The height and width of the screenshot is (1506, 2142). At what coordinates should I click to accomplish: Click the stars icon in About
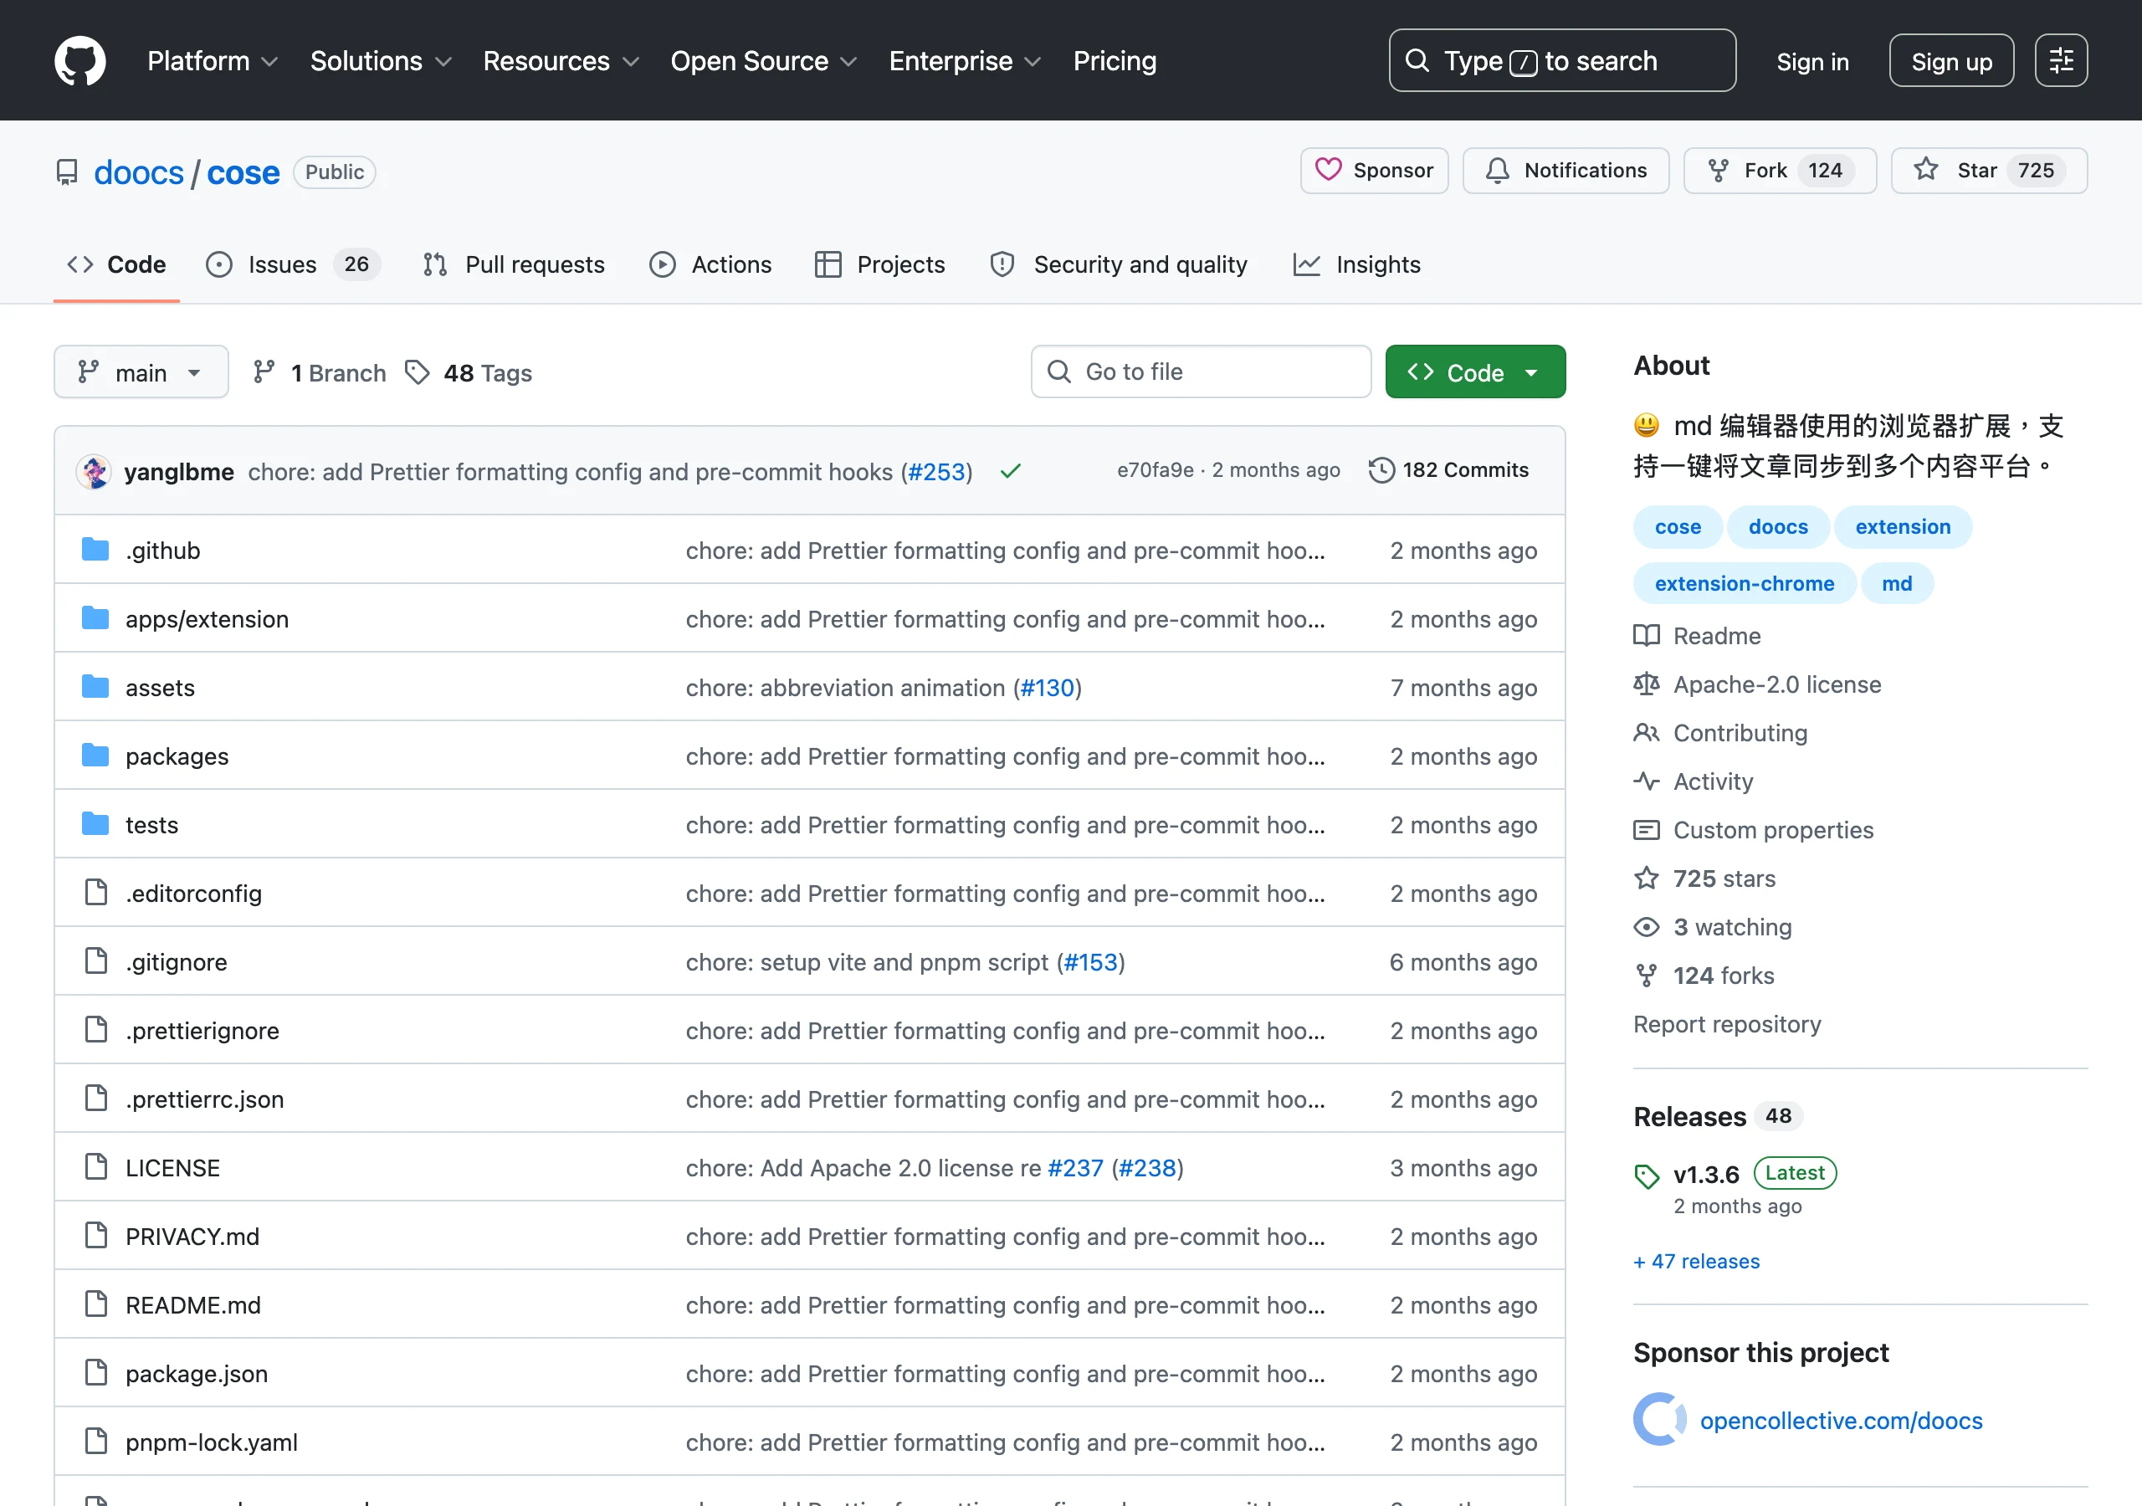click(1647, 878)
